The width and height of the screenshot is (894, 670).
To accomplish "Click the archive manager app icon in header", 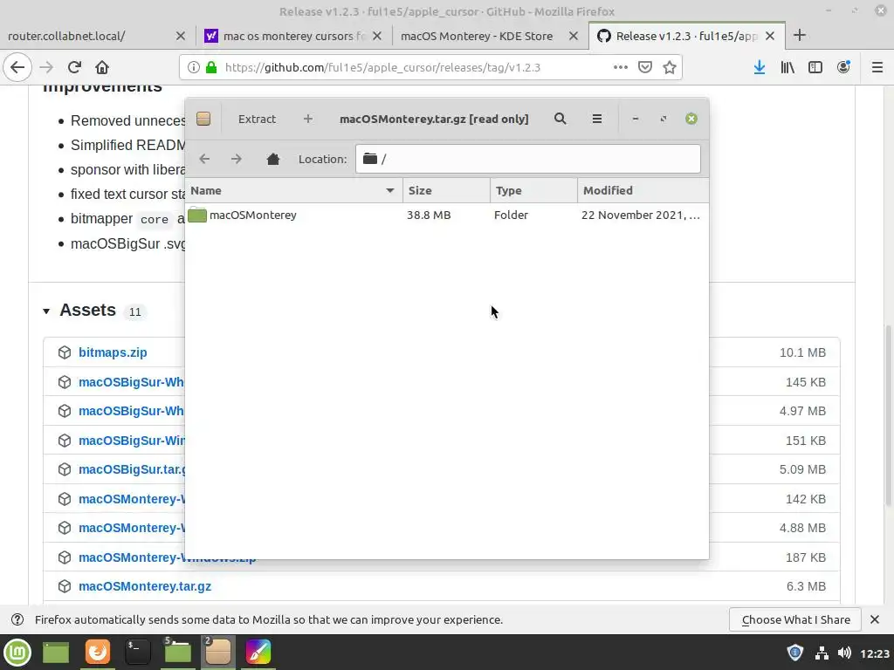I will tap(203, 119).
